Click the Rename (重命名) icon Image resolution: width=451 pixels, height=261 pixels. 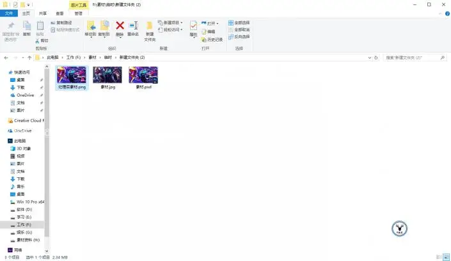tap(134, 26)
